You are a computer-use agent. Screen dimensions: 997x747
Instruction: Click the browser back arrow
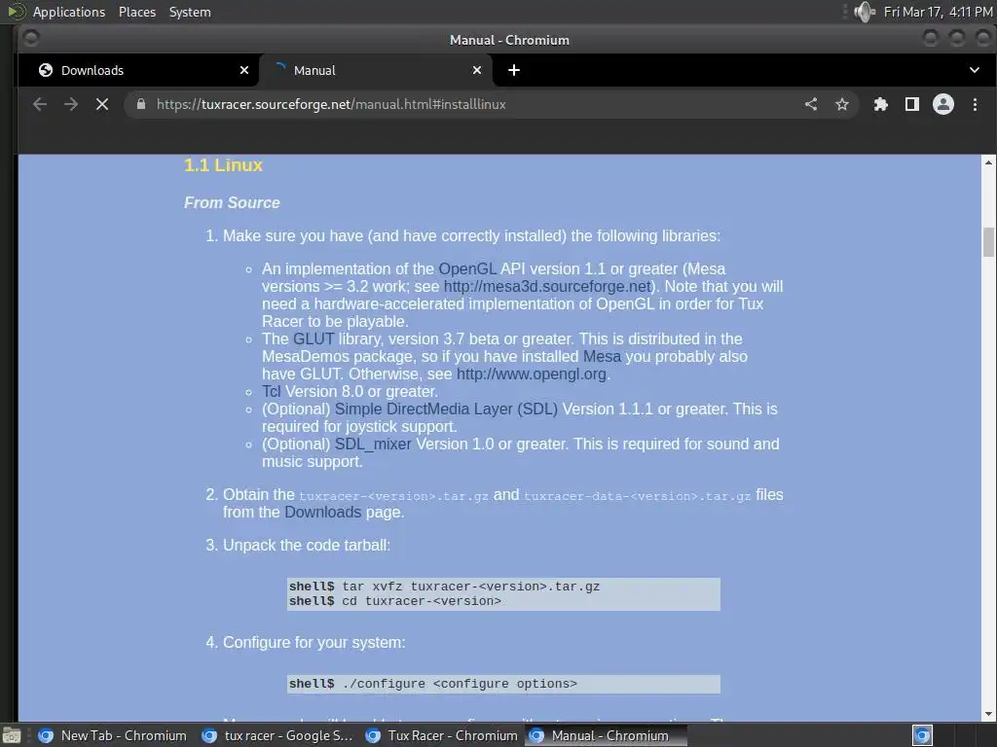coord(40,104)
